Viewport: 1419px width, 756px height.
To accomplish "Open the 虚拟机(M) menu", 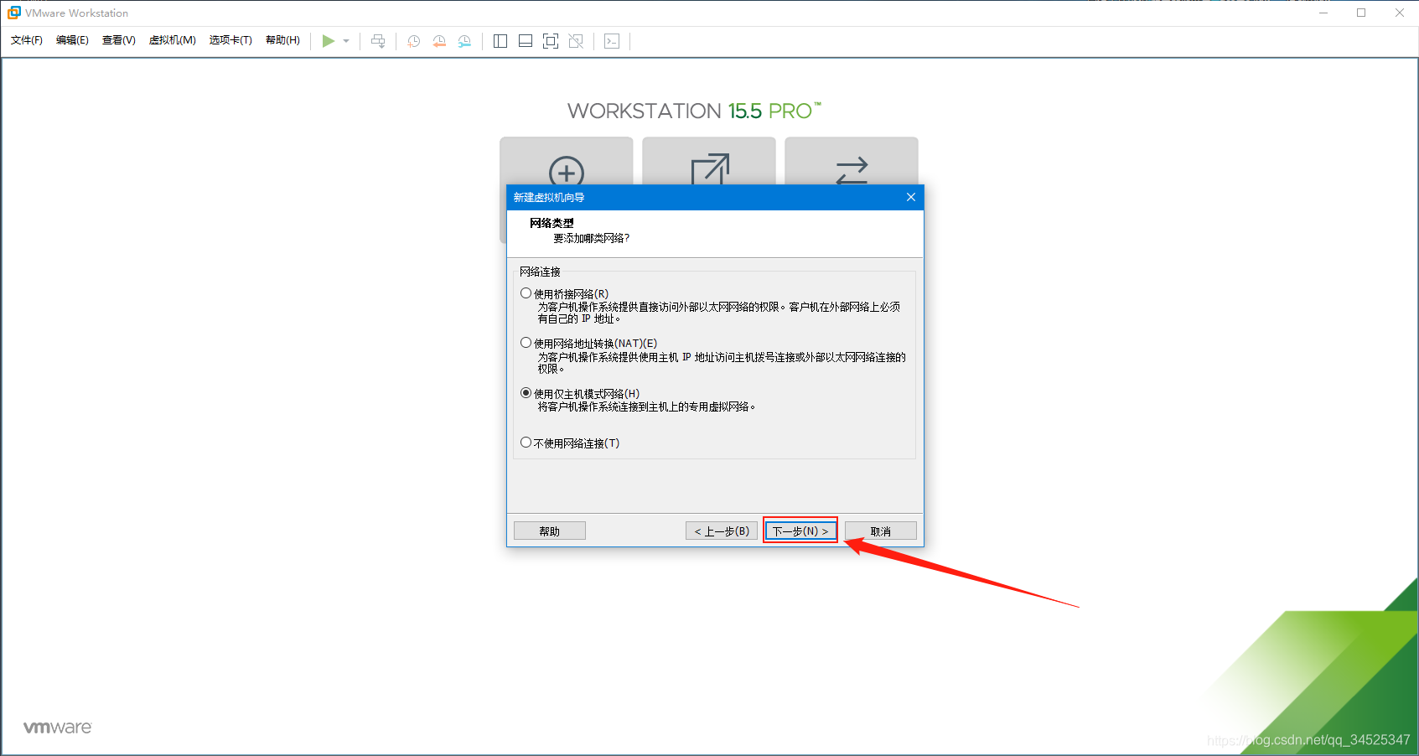I will tap(173, 40).
